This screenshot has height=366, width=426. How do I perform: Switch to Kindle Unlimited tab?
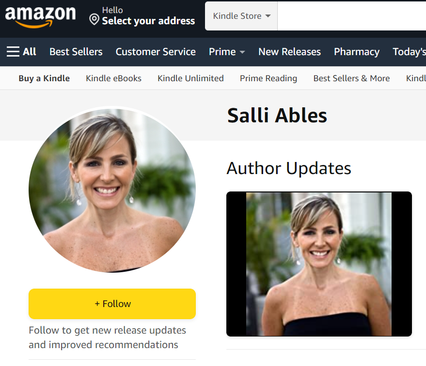190,78
